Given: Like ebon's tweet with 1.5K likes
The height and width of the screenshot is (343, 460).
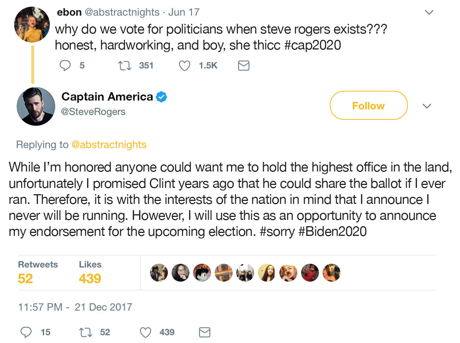Looking at the screenshot, I should click(x=185, y=66).
